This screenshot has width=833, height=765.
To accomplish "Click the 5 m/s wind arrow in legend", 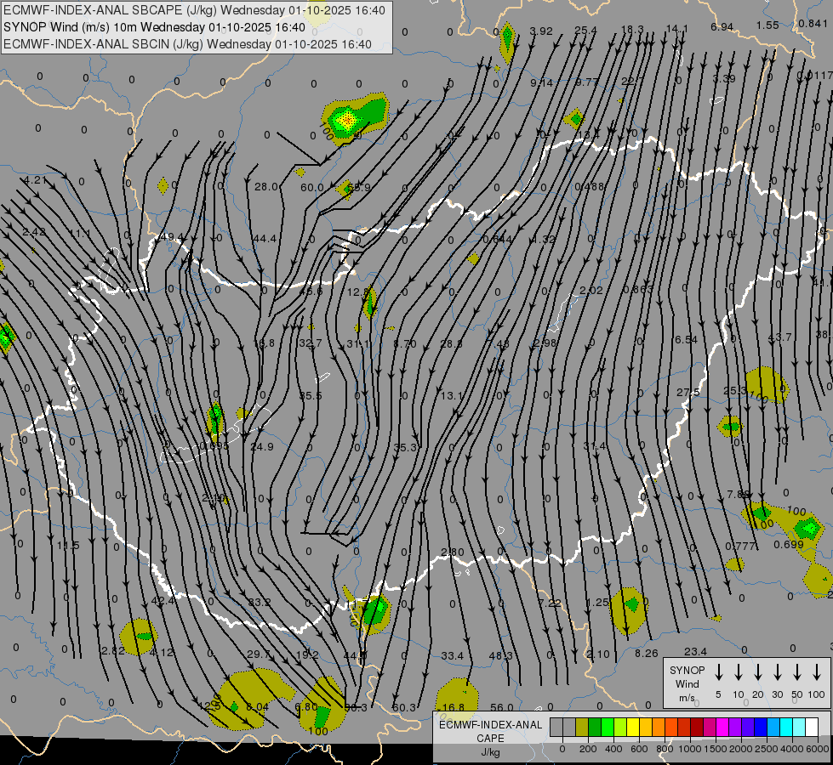I will coord(719,672).
